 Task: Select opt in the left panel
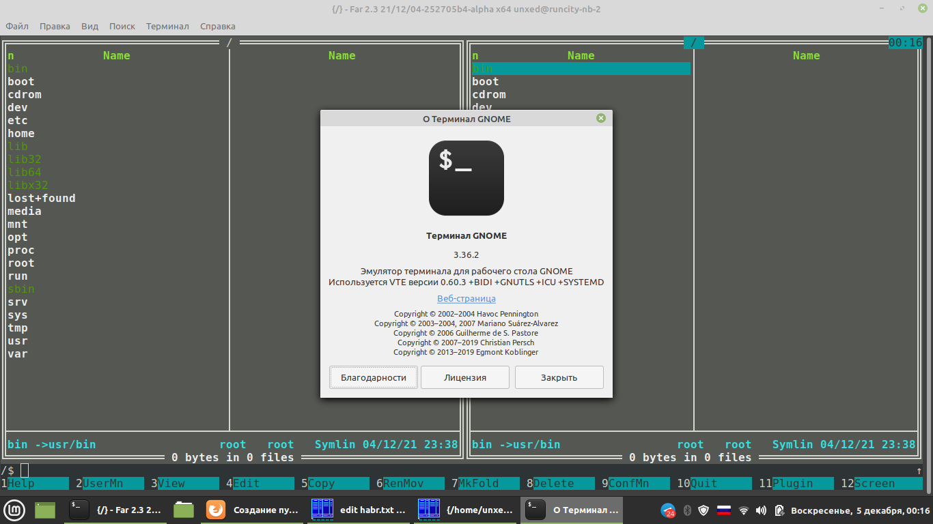coord(18,237)
